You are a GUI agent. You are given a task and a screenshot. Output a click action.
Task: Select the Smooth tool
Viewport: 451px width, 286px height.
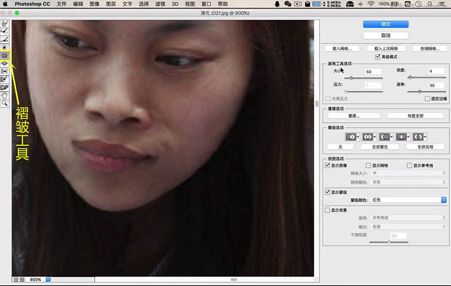point(5,40)
